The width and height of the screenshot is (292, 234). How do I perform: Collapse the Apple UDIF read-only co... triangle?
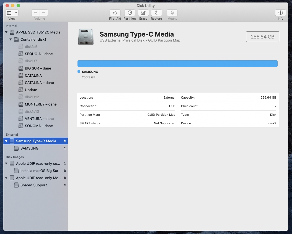click(x=6, y=164)
